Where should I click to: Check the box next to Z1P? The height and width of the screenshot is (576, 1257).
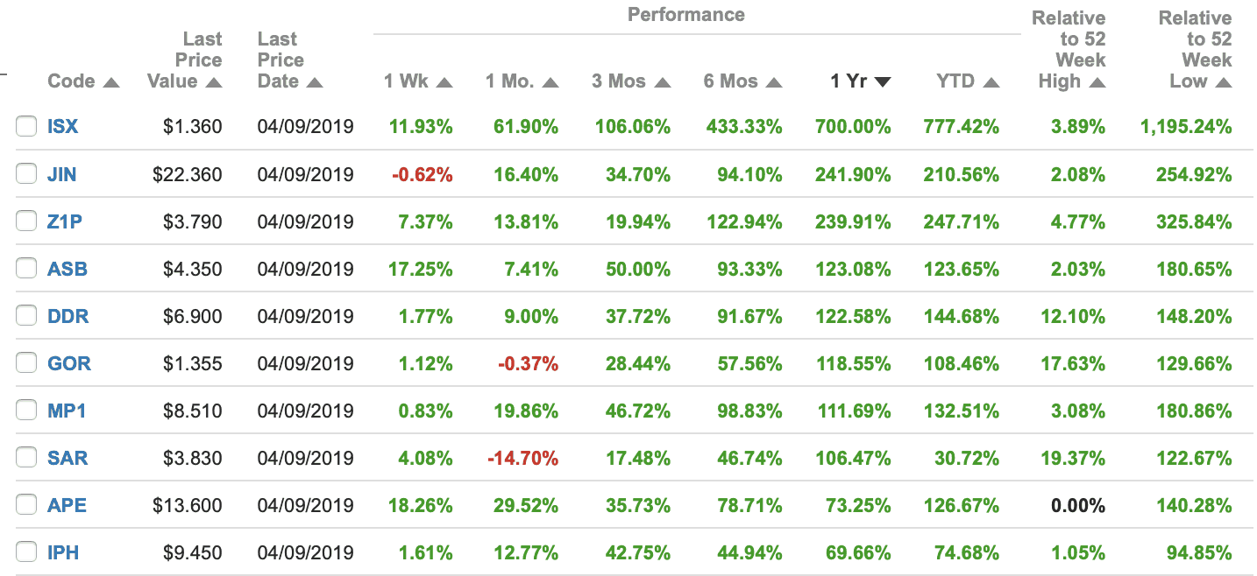point(26,221)
